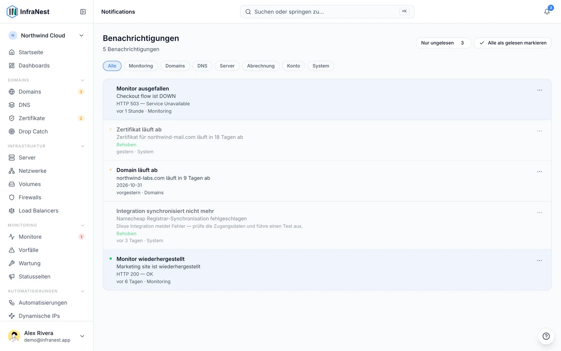Image resolution: width=561 pixels, height=351 pixels.
Task: Open Drop Catch target icon
Action: point(12,131)
